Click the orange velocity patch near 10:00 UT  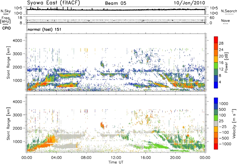point(102,126)
